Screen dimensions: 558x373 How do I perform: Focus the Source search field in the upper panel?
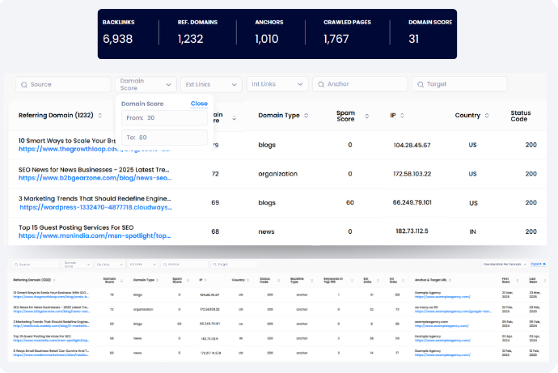coord(63,84)
